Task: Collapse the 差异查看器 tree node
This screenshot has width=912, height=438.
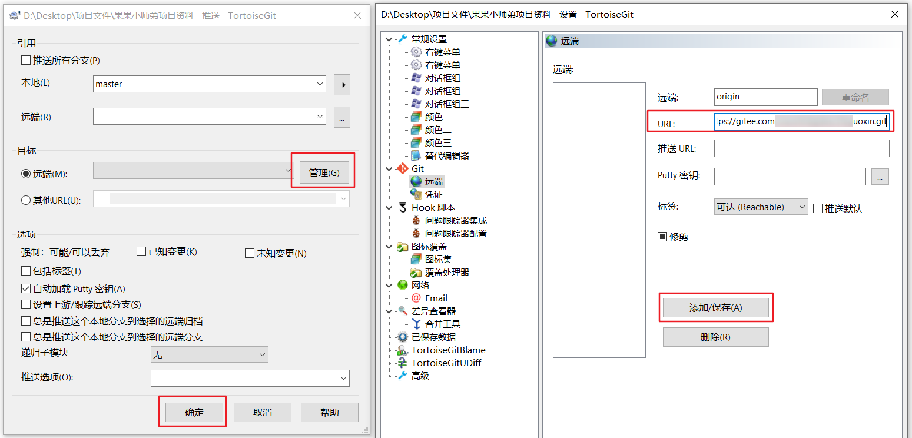Action: (x=389, y=311)
